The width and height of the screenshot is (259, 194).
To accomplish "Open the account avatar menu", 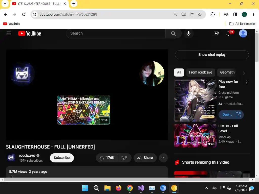I will 243,33.
